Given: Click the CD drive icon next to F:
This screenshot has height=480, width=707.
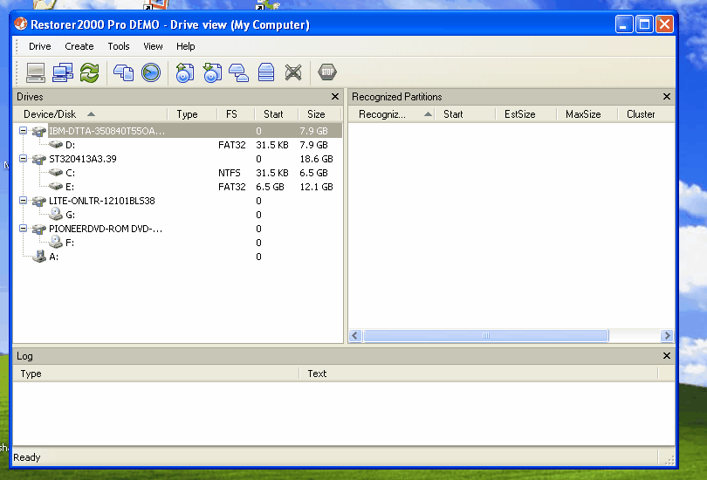Looking at the screenshot, I should pyautogui.click(x=56, y=242).
